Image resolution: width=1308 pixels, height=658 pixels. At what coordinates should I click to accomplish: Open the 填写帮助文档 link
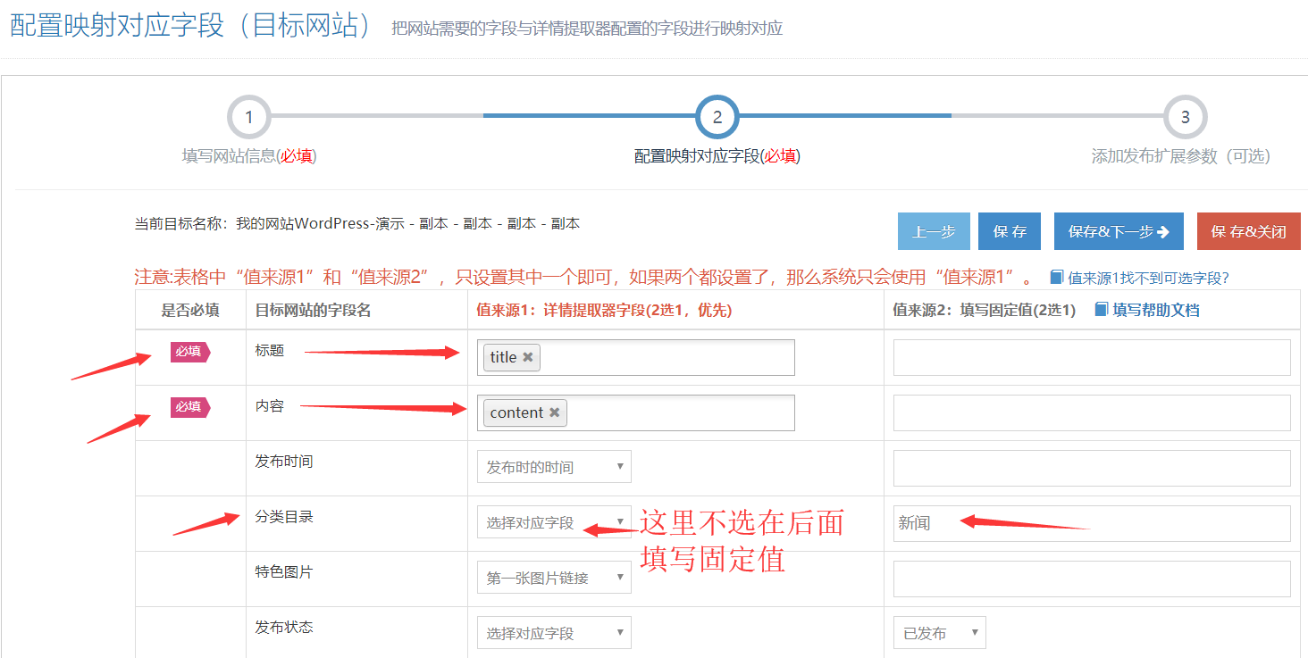[x=1156, y=310]
